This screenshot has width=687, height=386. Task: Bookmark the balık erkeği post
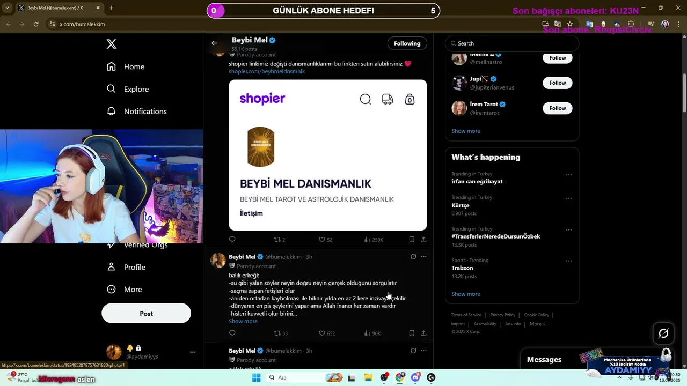412,333
